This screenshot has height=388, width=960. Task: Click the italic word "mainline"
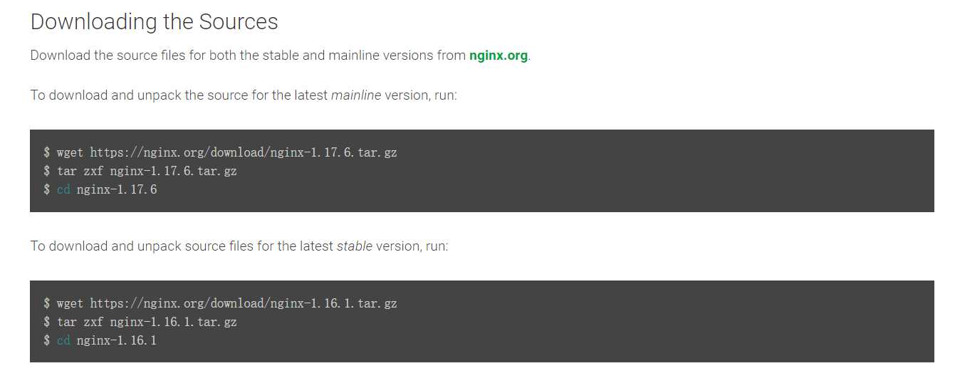(x=355, y=95)
